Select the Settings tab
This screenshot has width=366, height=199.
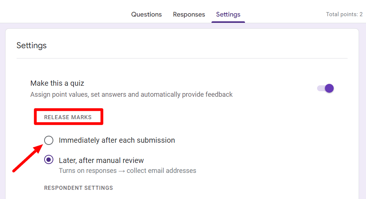[x=228, y=14]
